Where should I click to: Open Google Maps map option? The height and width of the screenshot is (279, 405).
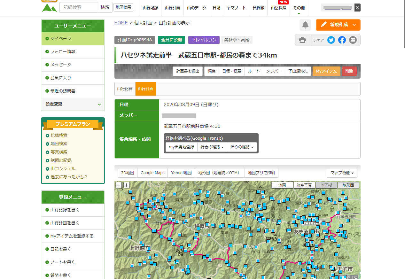point(152,173)
